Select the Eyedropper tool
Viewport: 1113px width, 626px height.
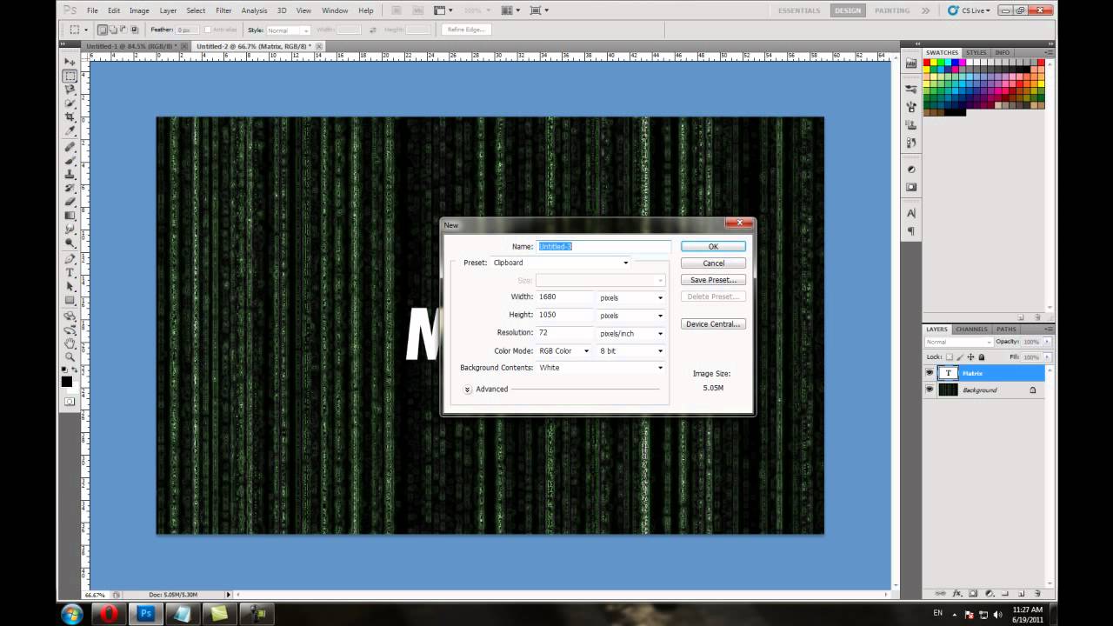[70, 131]
